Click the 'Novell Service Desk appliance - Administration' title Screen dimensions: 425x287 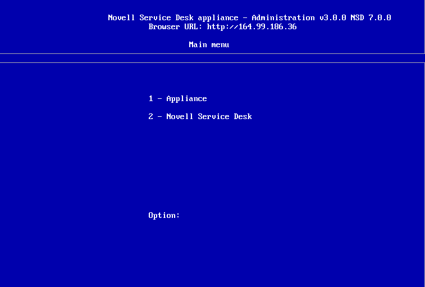coord(212,17)
